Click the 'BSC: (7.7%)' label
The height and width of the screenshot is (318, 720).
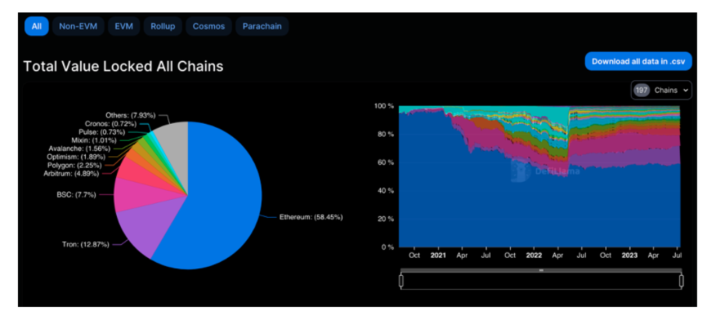(76, 195)
